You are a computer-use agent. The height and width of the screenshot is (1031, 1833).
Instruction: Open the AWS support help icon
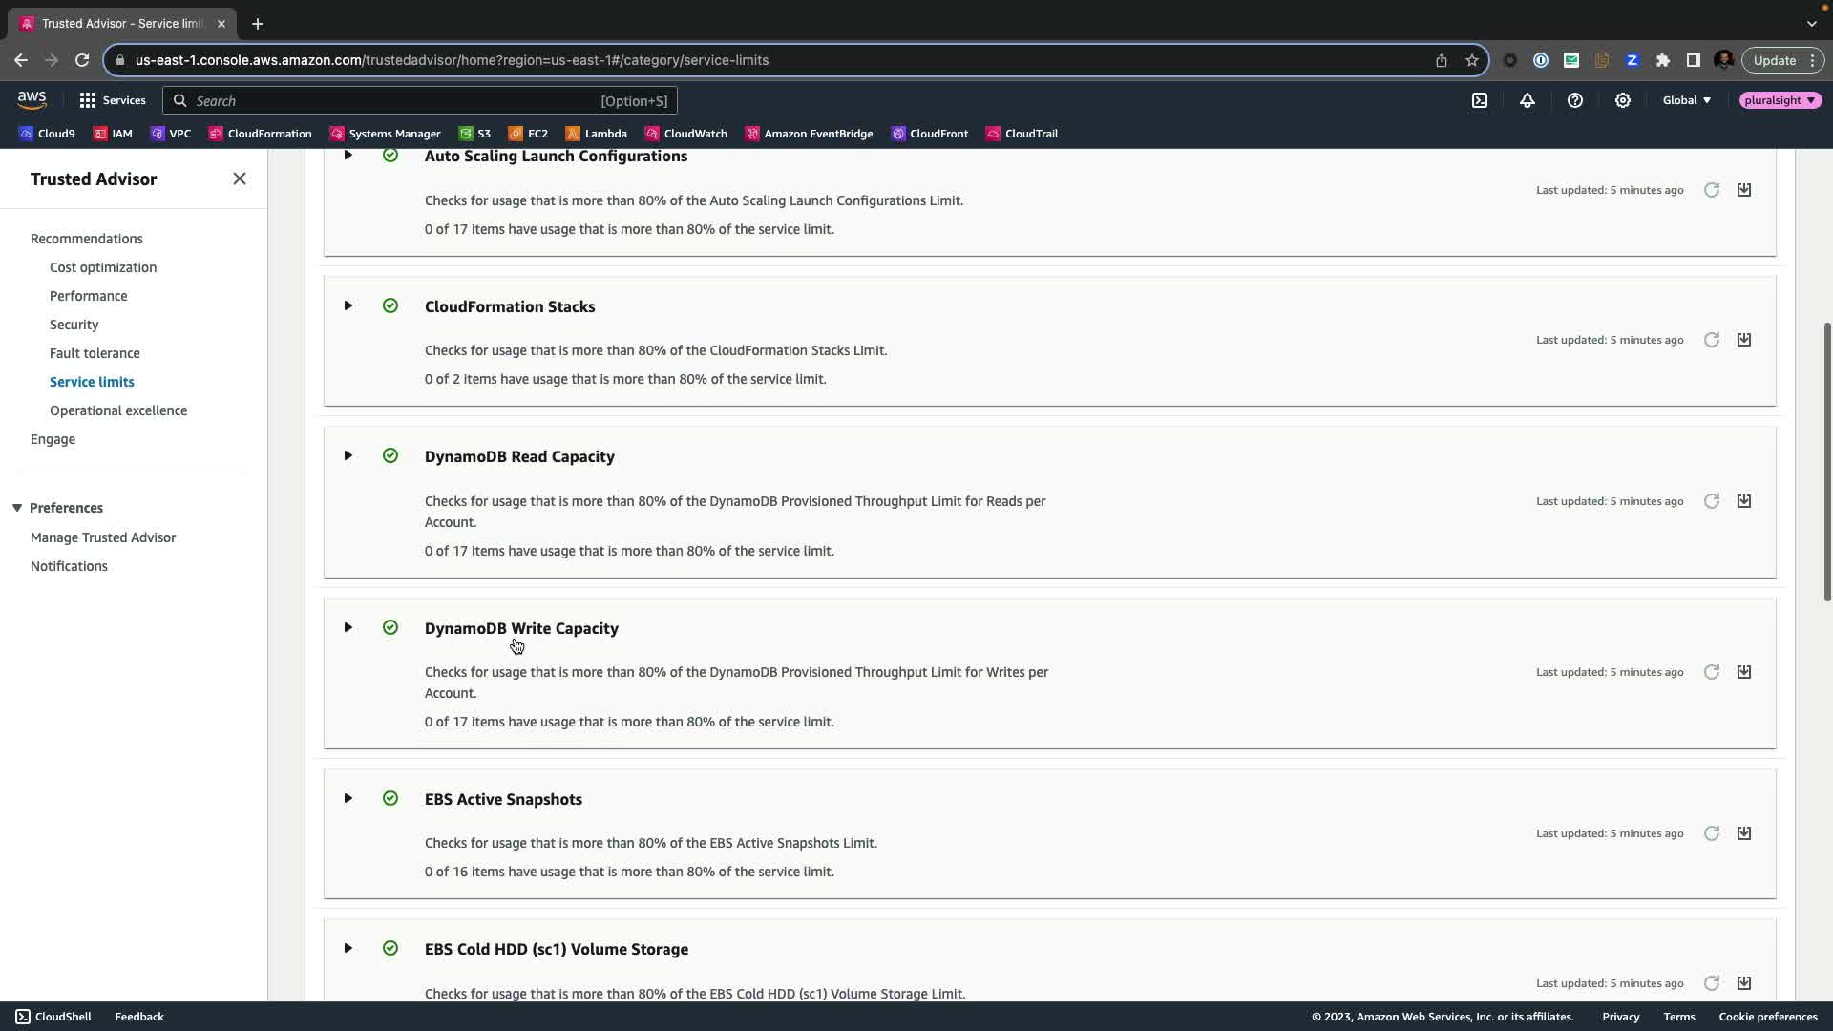tap(1574, 100)
